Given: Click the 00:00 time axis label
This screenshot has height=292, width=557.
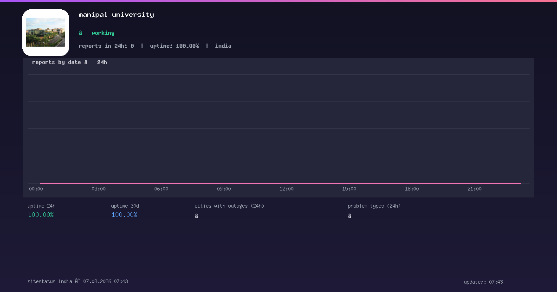Looking at the screenshot, I should (36, 189).
